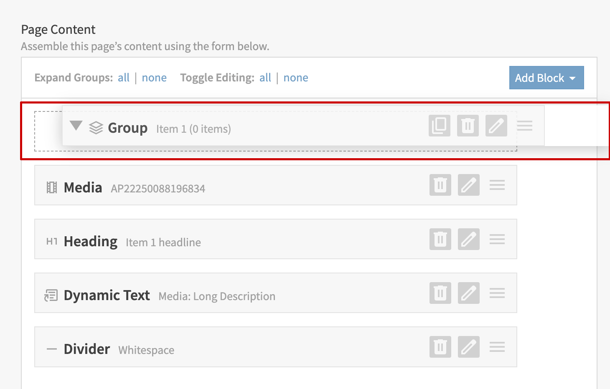Delete the Heading block
The image size is (610, 389).
(x=440, y=239)
